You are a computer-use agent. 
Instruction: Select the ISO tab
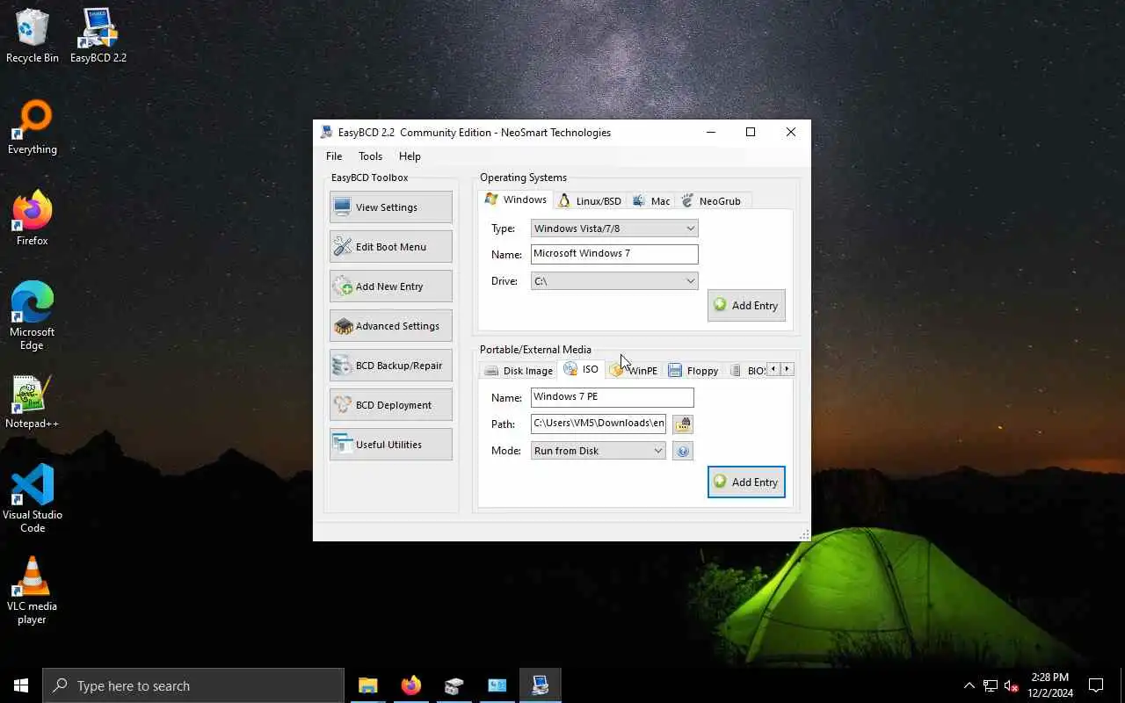(x=581, y=369)
